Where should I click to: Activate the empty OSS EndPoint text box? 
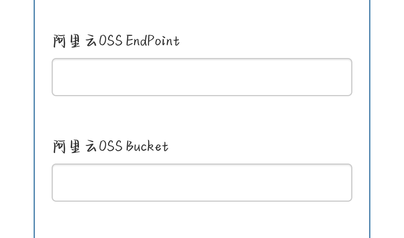(202, 77)
